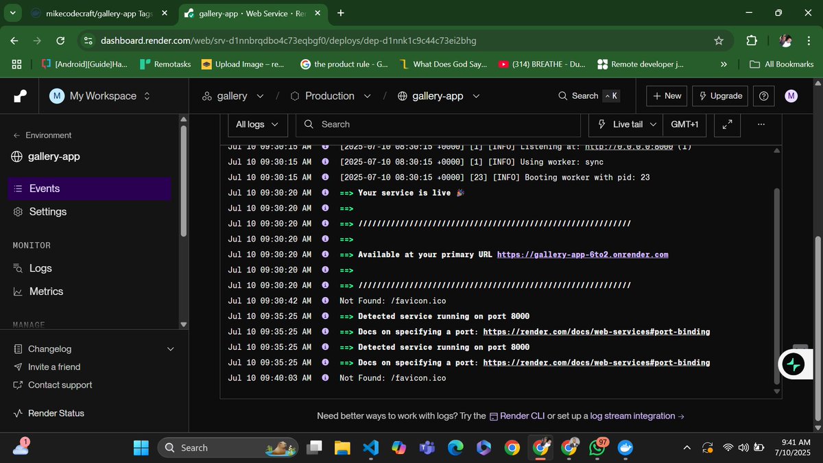The width and height of the screenshot is (823, 463).
Task: Click the GMT+1 timezone button
Action: click(x=684, y=124)
